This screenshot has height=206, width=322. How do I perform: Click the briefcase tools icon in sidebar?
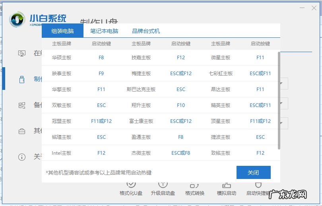point(22,131)
